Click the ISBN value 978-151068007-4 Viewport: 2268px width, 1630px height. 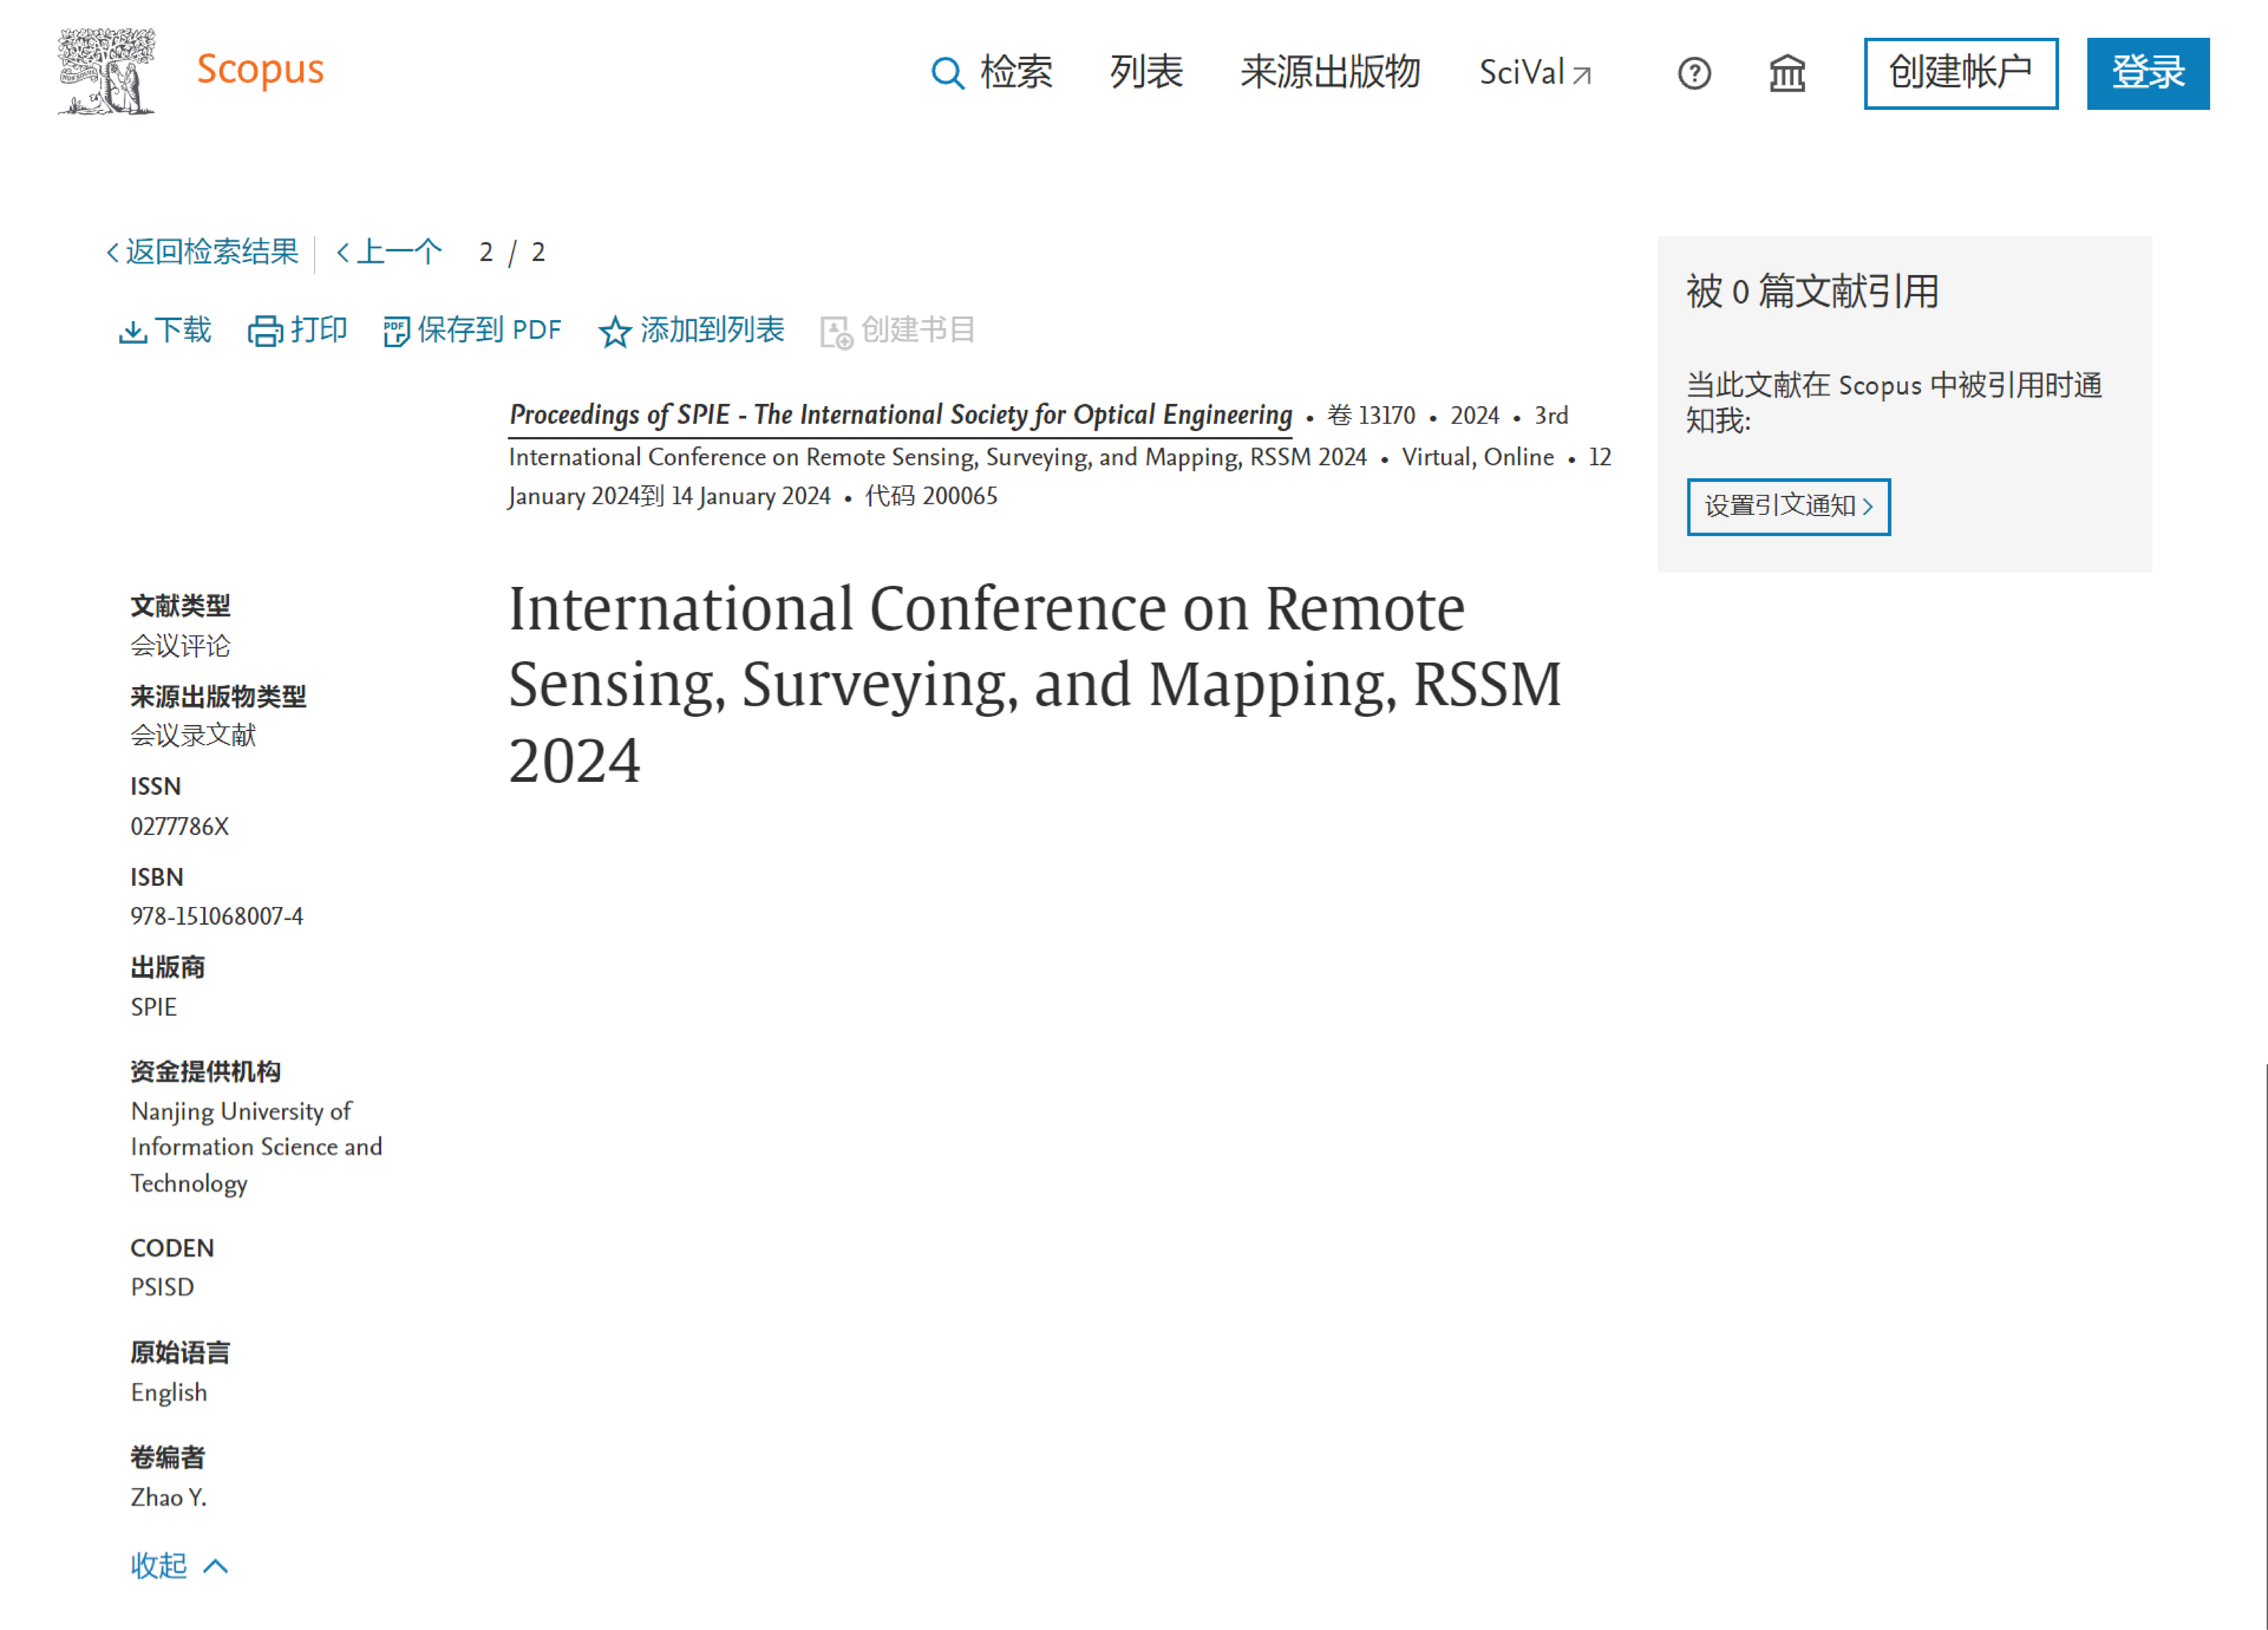[x=217, y=916]
